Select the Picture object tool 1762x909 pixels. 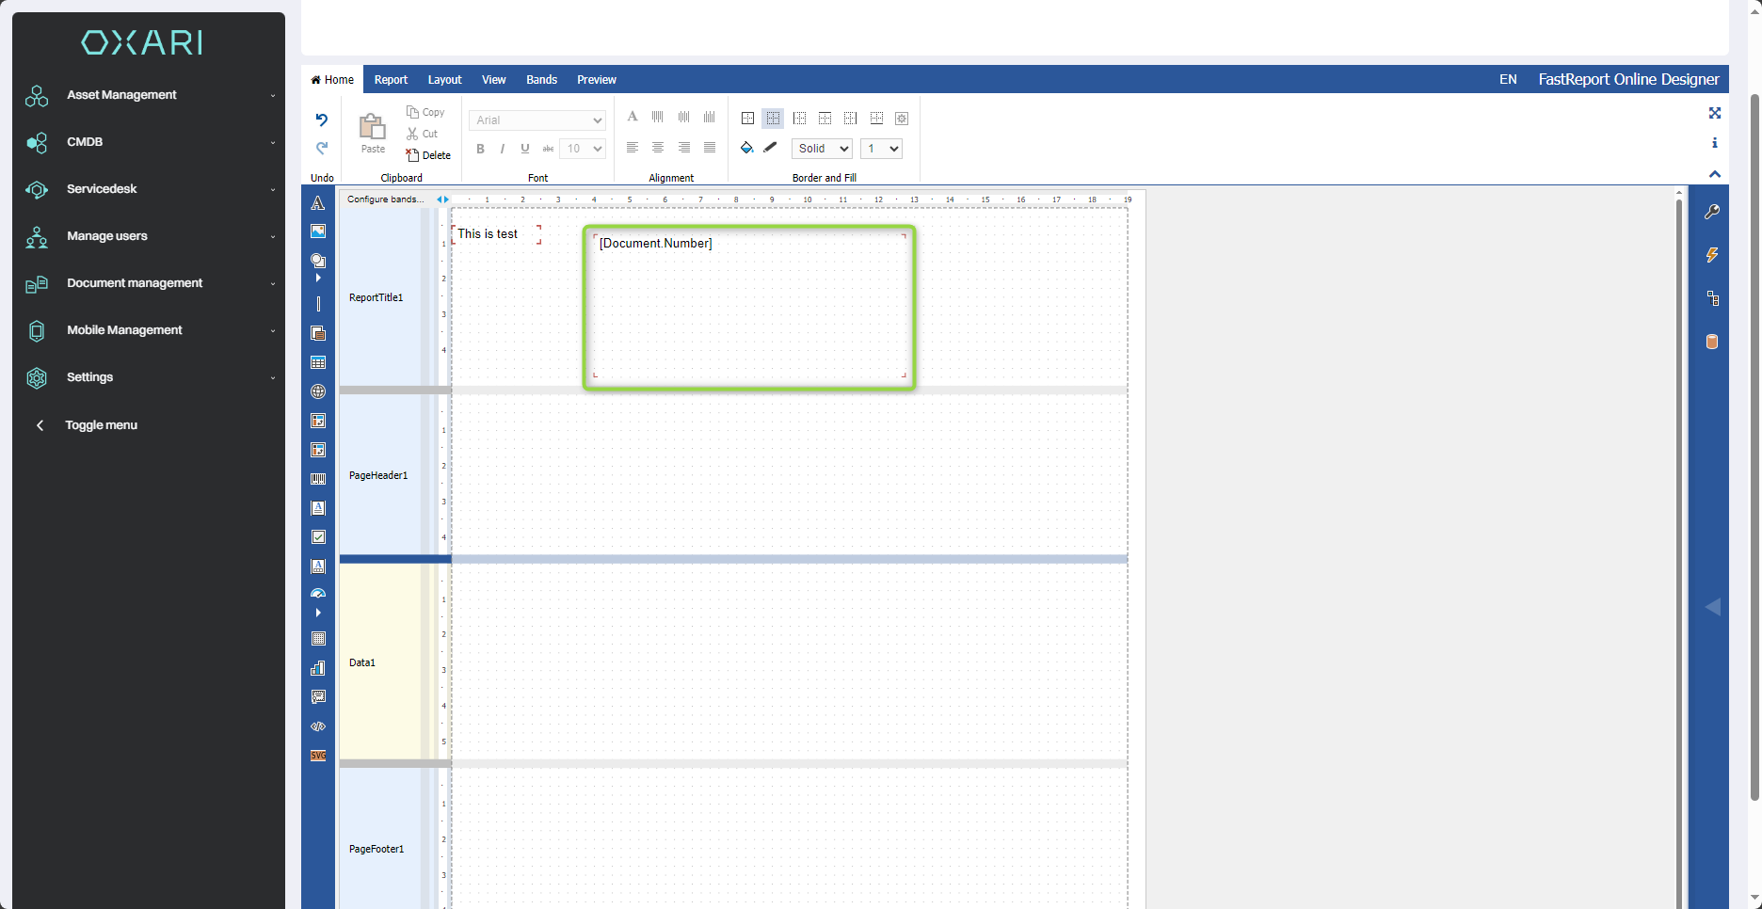(x=318, y=231)
